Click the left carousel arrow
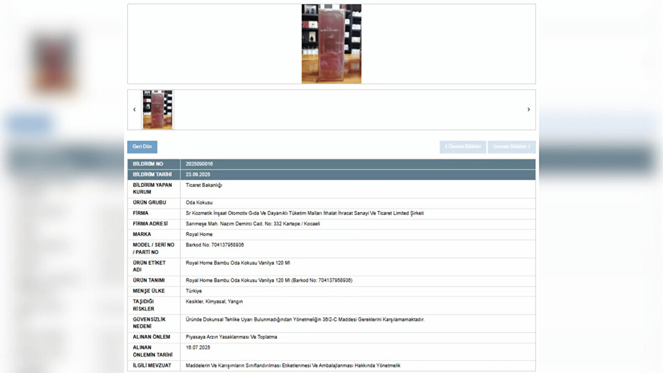The height and width of the screenshot is (373, 663). (134, 109)
